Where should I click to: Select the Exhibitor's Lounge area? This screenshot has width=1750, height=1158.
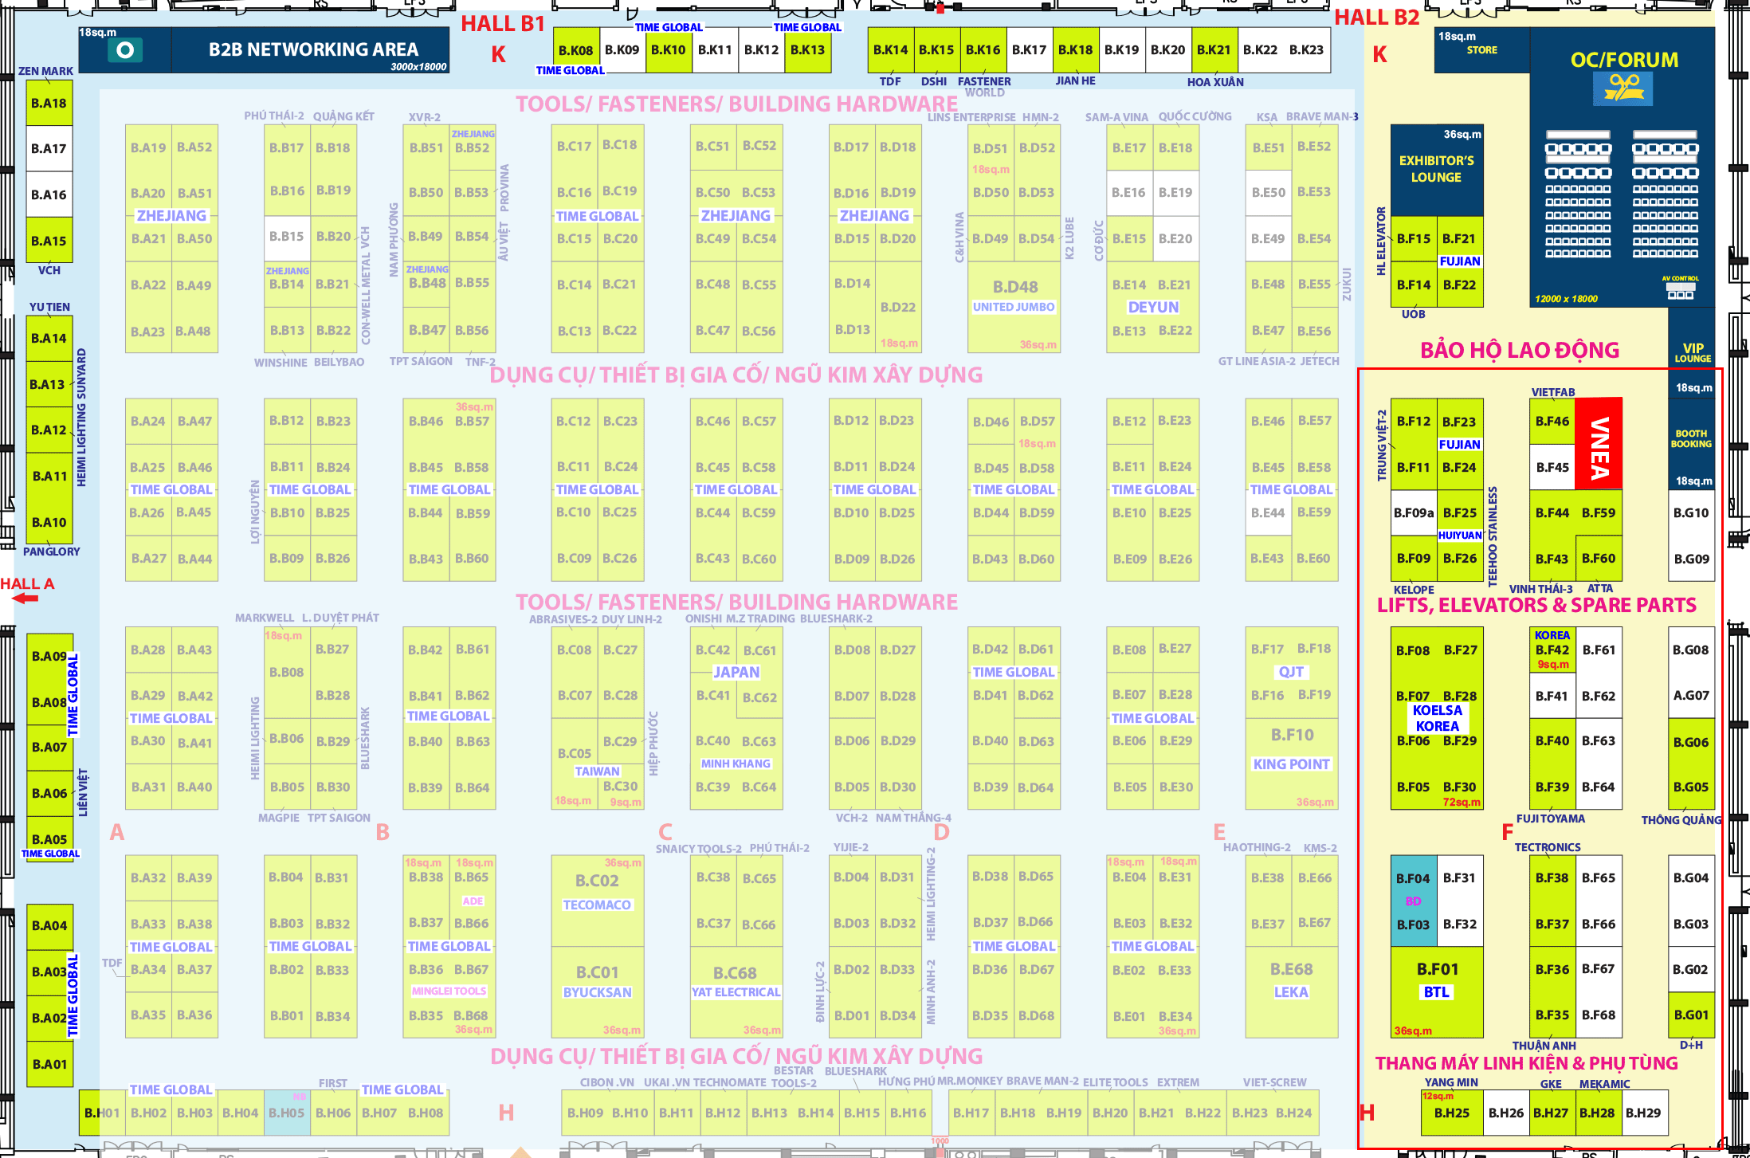point(1436,169)
